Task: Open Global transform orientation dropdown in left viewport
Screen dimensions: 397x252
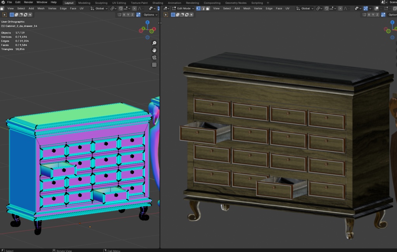Action: click(x=99, y=8)
